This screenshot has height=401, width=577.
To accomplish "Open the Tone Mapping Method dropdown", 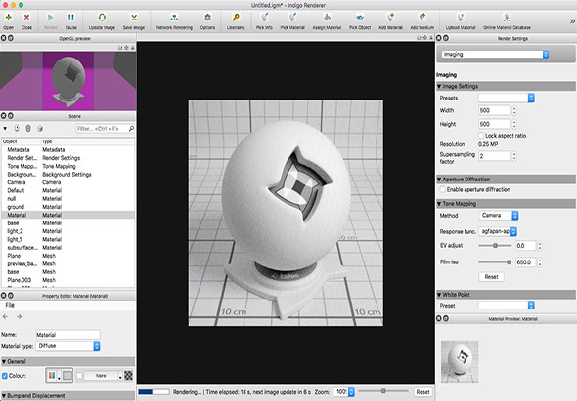I will coord(499,216).
